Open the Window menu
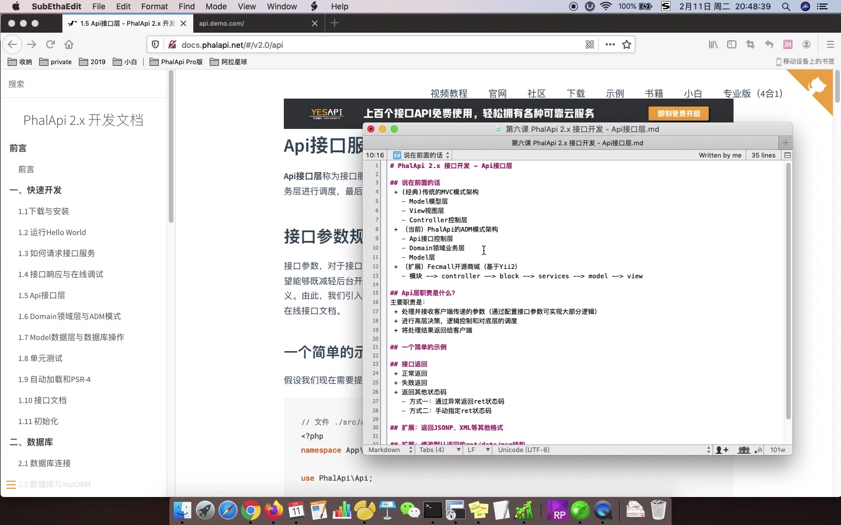841x525 pixels. [282, 6]
